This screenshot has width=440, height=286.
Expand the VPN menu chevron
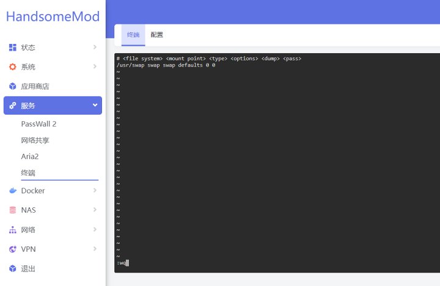(95, 249)
